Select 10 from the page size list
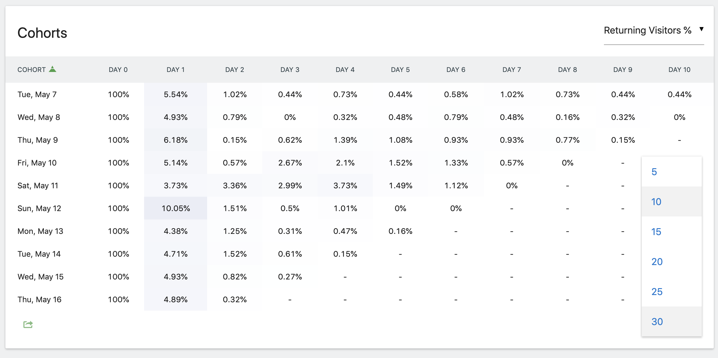 [656, 202]
